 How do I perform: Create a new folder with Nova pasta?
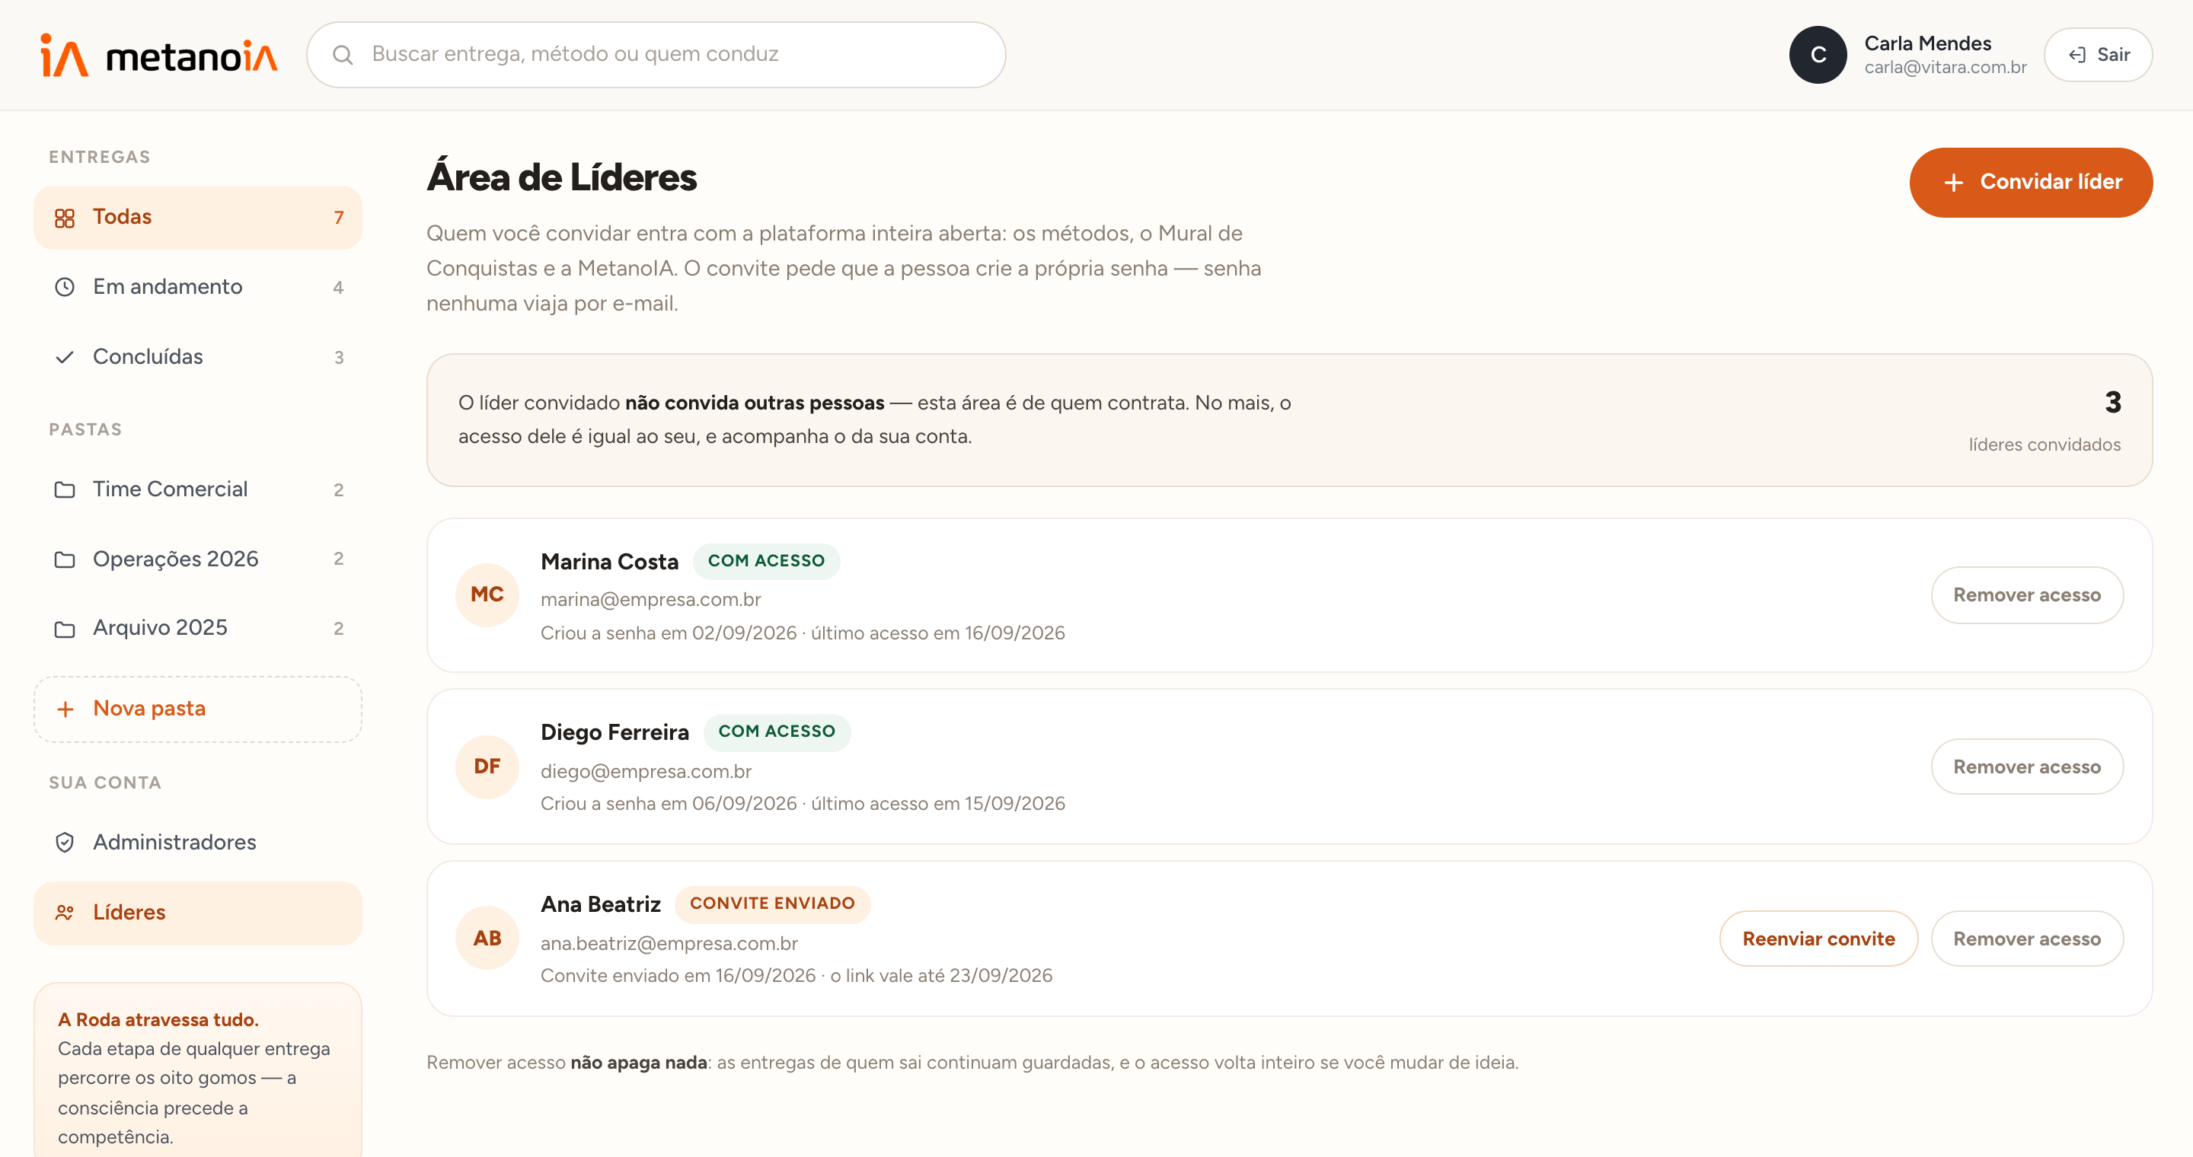pos(197,709)
